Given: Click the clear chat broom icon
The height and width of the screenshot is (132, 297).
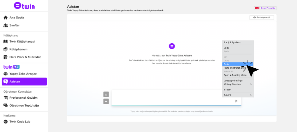Looking at the screenshot, I should coord(106,94).
